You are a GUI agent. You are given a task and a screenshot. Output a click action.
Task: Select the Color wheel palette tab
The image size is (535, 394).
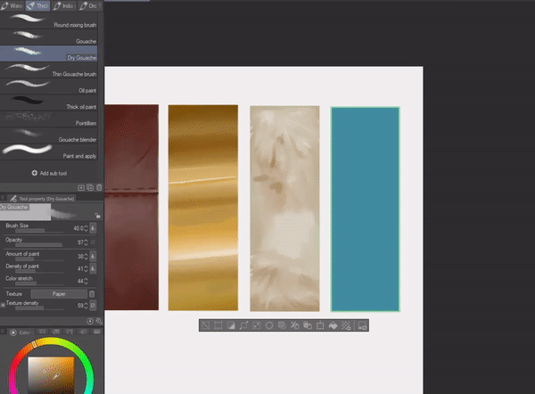(20, 332)
